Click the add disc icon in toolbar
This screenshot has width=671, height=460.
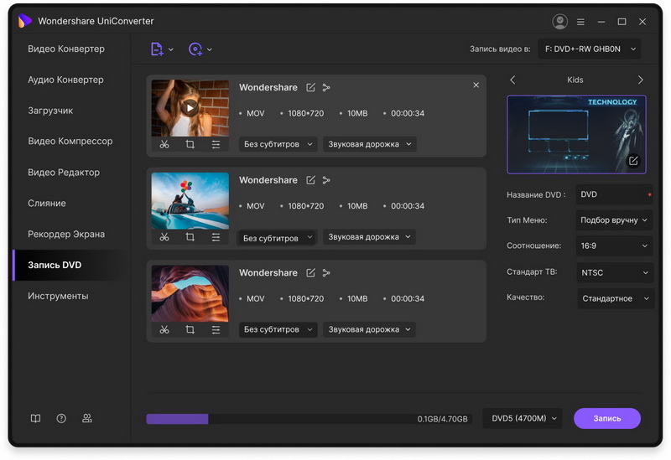click(195, 49)
